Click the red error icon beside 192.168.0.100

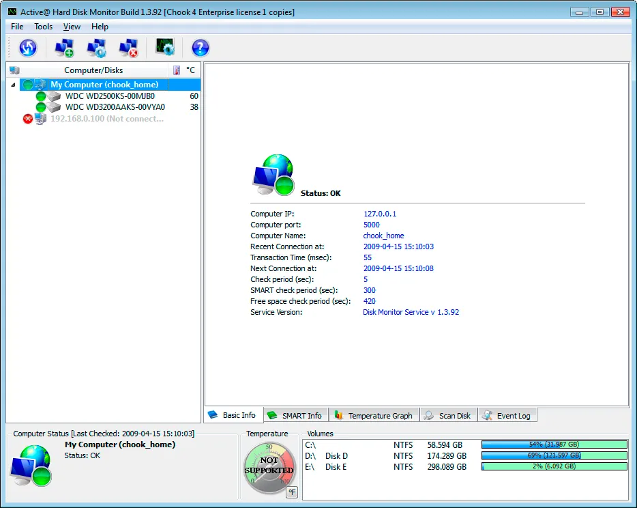[28, 119]
